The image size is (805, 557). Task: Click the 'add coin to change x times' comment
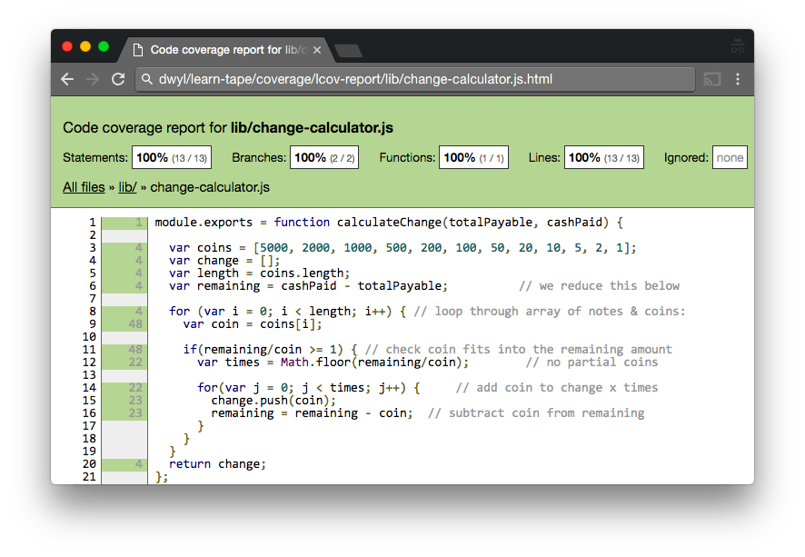point(557,388)
